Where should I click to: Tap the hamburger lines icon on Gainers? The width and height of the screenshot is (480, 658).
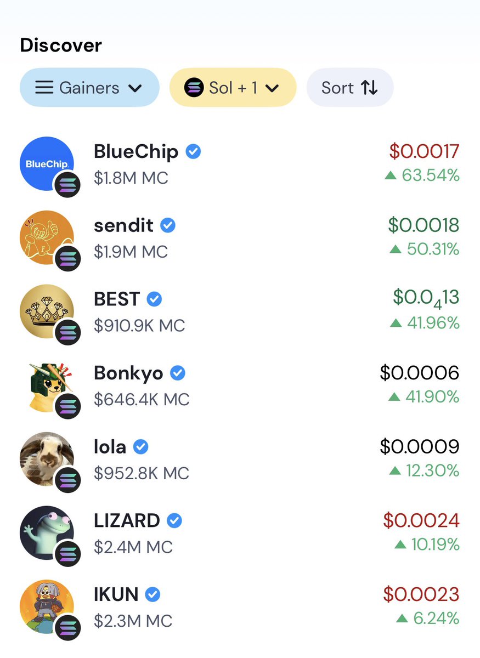[x=44, y=88]
